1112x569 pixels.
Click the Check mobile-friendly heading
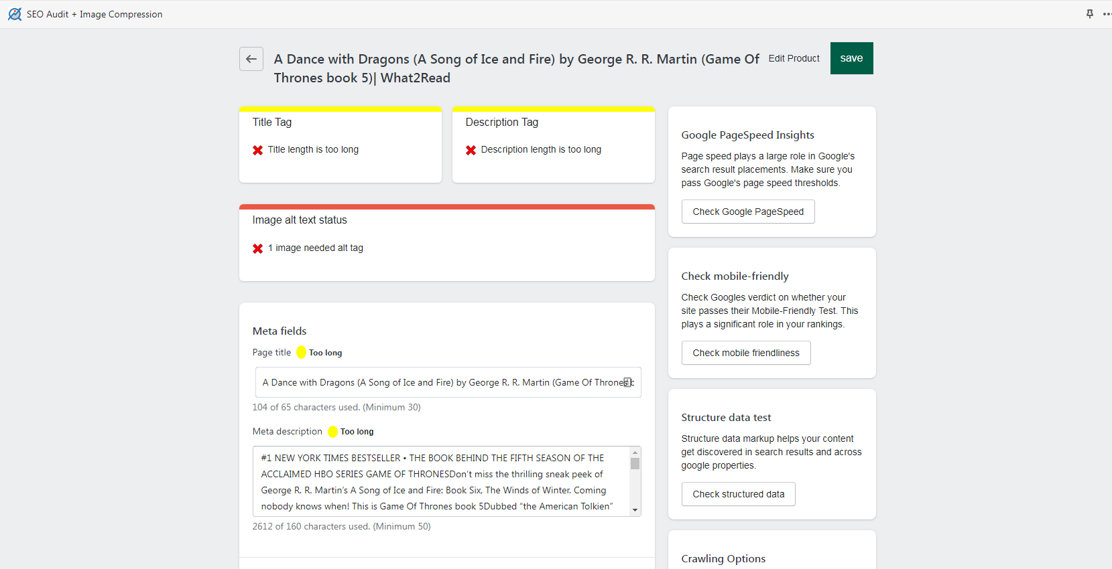[x=735, y=276]
